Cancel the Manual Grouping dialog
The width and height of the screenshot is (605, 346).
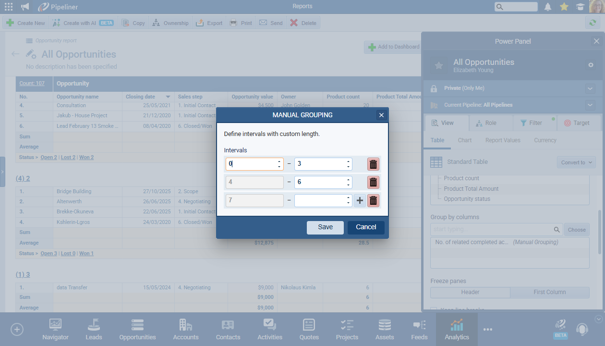click(x=366, y=227)
